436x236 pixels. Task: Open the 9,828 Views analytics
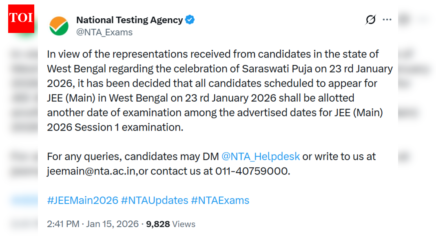(x=168, y=224)
